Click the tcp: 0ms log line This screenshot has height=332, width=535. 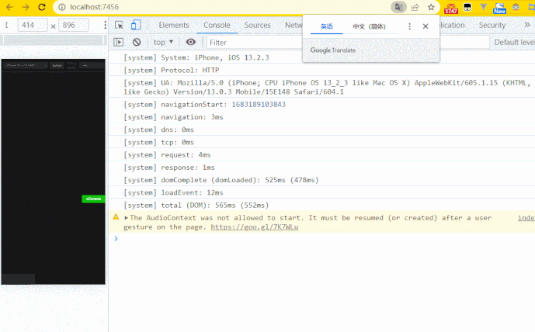pos(158,143)
